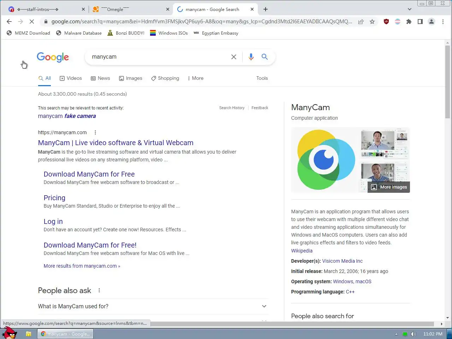Show hidden tray icons arrow
This screenshot has height=339, width=452.
tap(396, 334)
